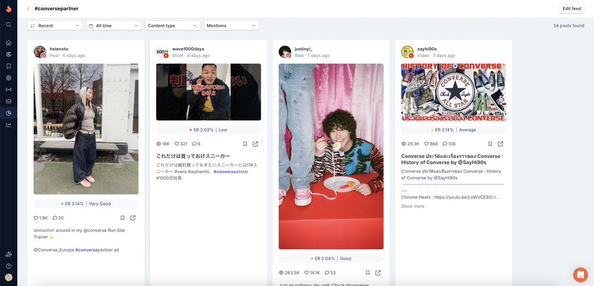
Task: Click helenxto's avatar picture
Action: click(x=40, y=52)
